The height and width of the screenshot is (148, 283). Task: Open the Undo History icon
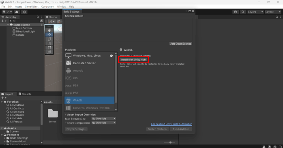[x=235, y=12]
